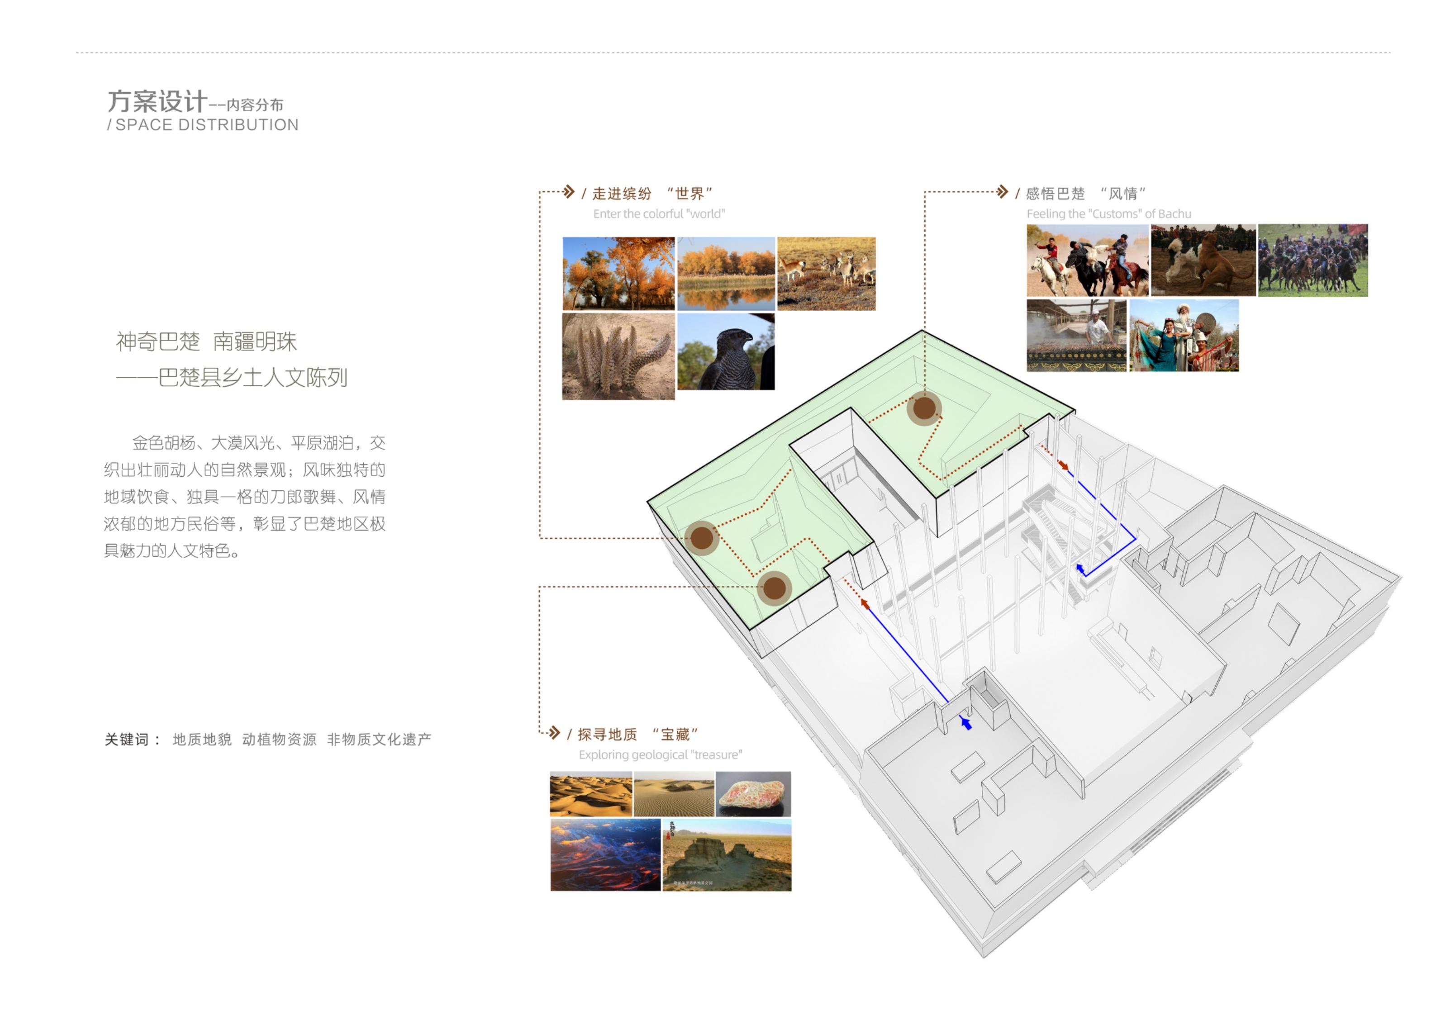
Task: Click double-chevron arrow beside 感悟巴楚 "风情" heading
Action: coord(1002,191)
